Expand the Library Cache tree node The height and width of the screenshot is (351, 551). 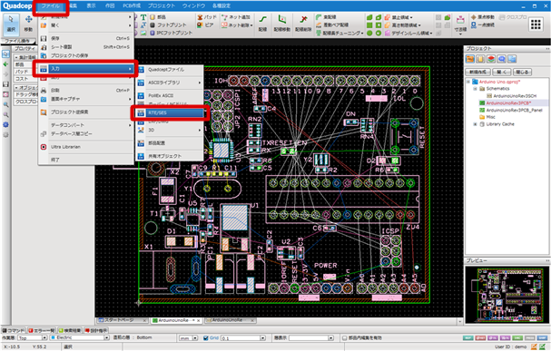point(476,124)
